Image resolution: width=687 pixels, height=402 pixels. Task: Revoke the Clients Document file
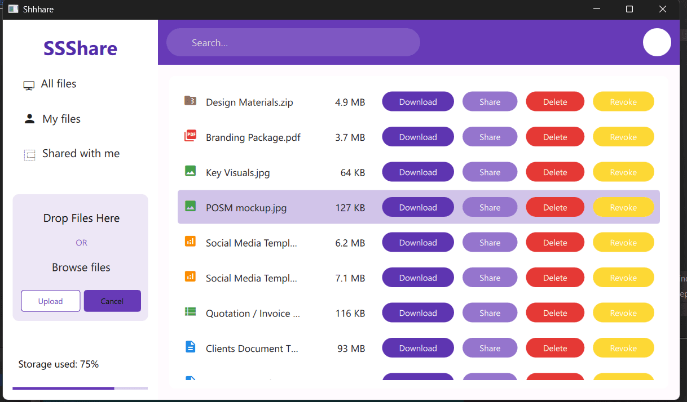point(623,348)
